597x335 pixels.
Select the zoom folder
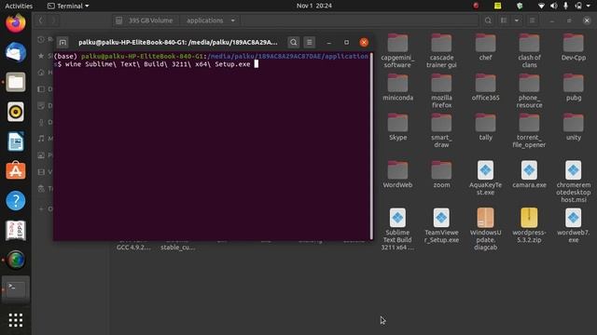441,174
